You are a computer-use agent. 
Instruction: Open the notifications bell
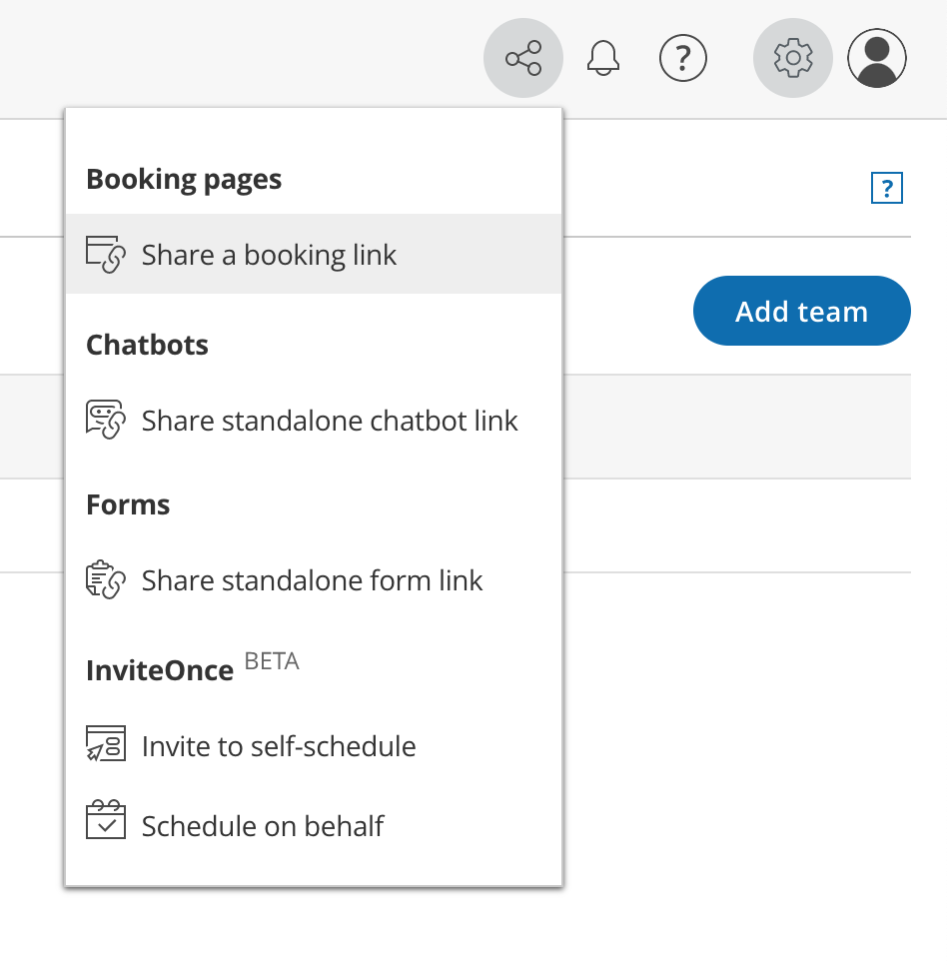(603, 59)
